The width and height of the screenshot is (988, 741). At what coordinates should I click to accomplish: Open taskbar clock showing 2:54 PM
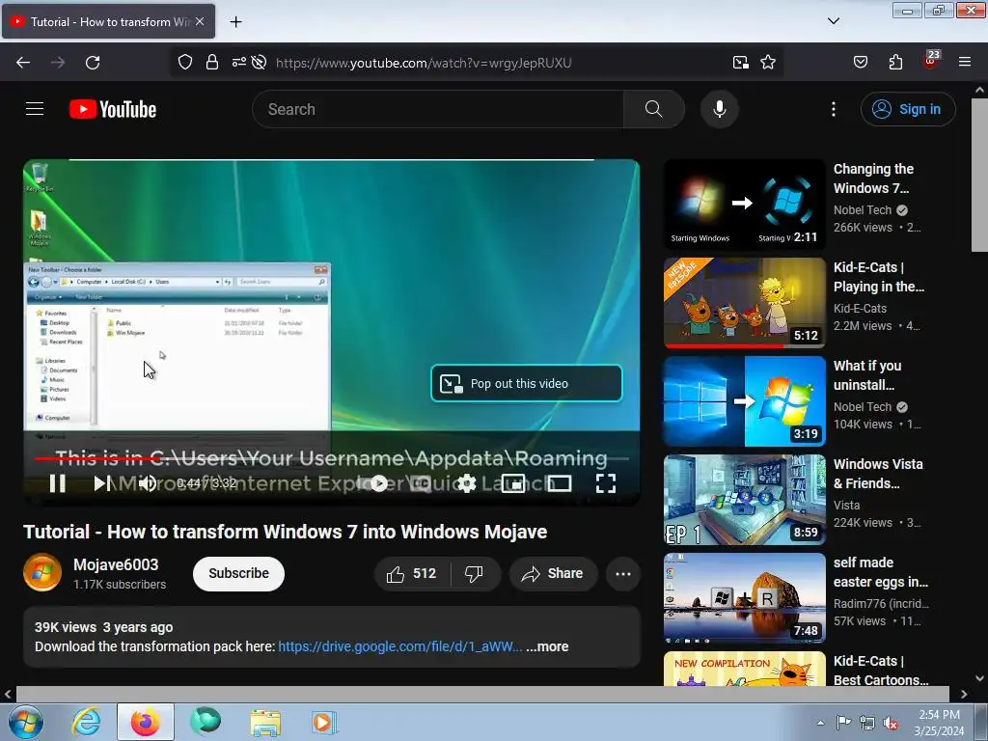point(939,723)
